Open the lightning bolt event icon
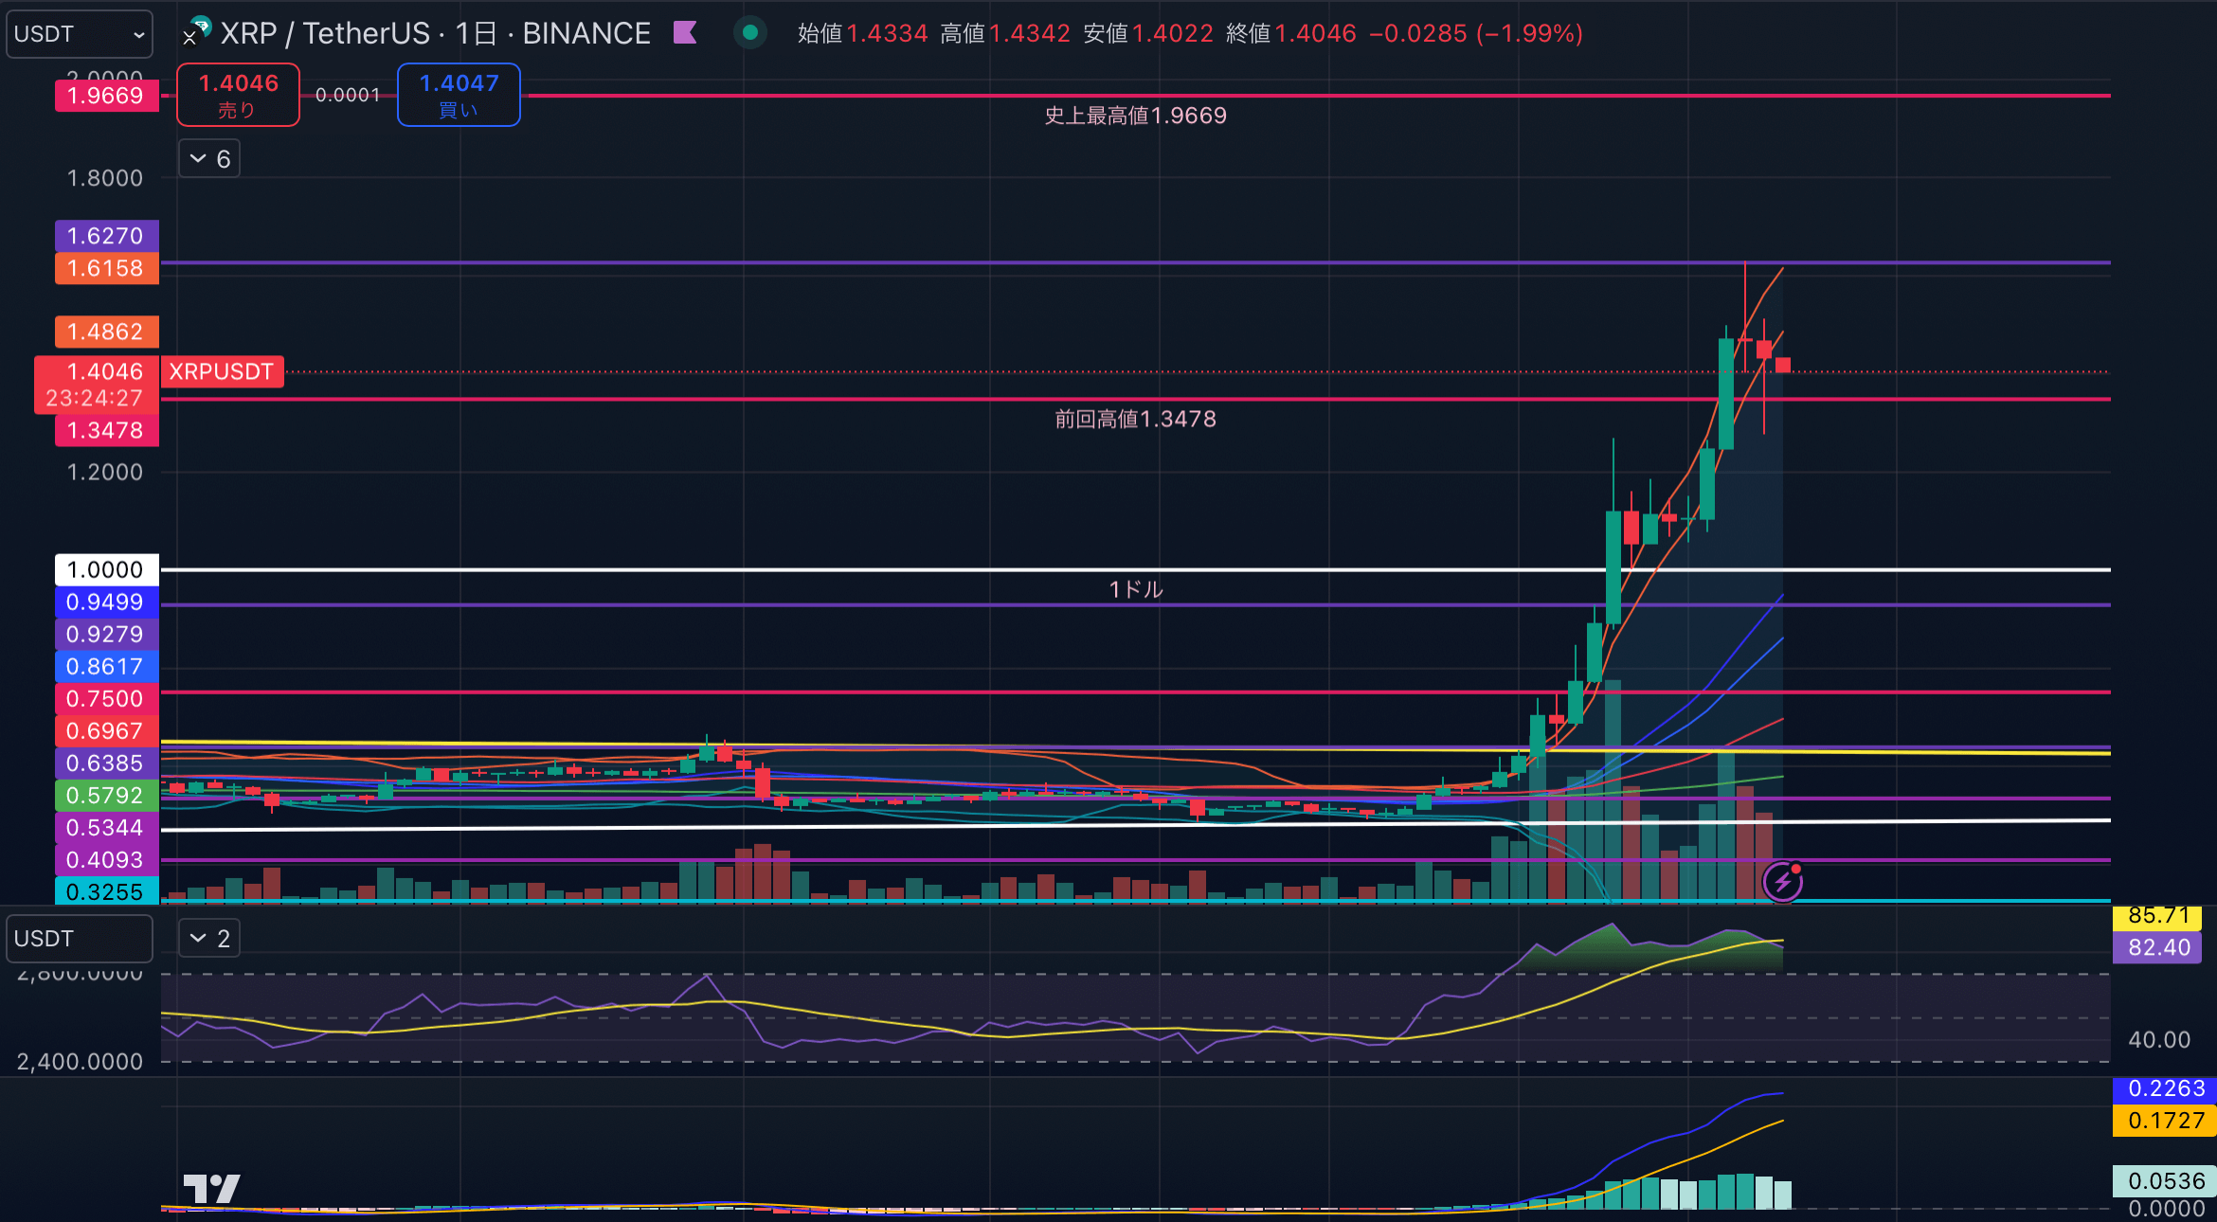 point(1783,882)
